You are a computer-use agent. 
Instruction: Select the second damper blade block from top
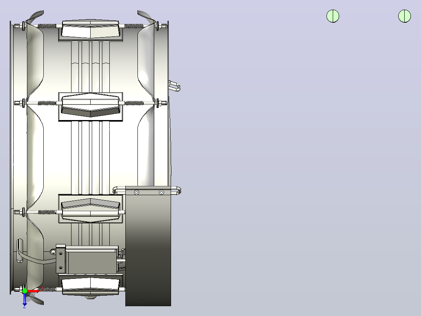[x=91, y=107]
